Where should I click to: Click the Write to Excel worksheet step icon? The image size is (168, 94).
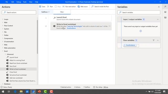(x=54, y=26)
